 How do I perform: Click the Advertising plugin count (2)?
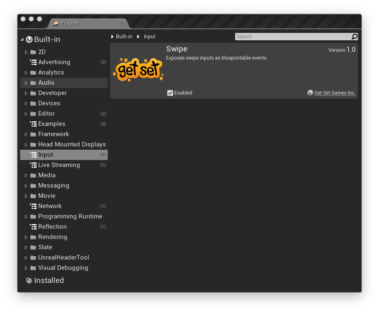103,62
